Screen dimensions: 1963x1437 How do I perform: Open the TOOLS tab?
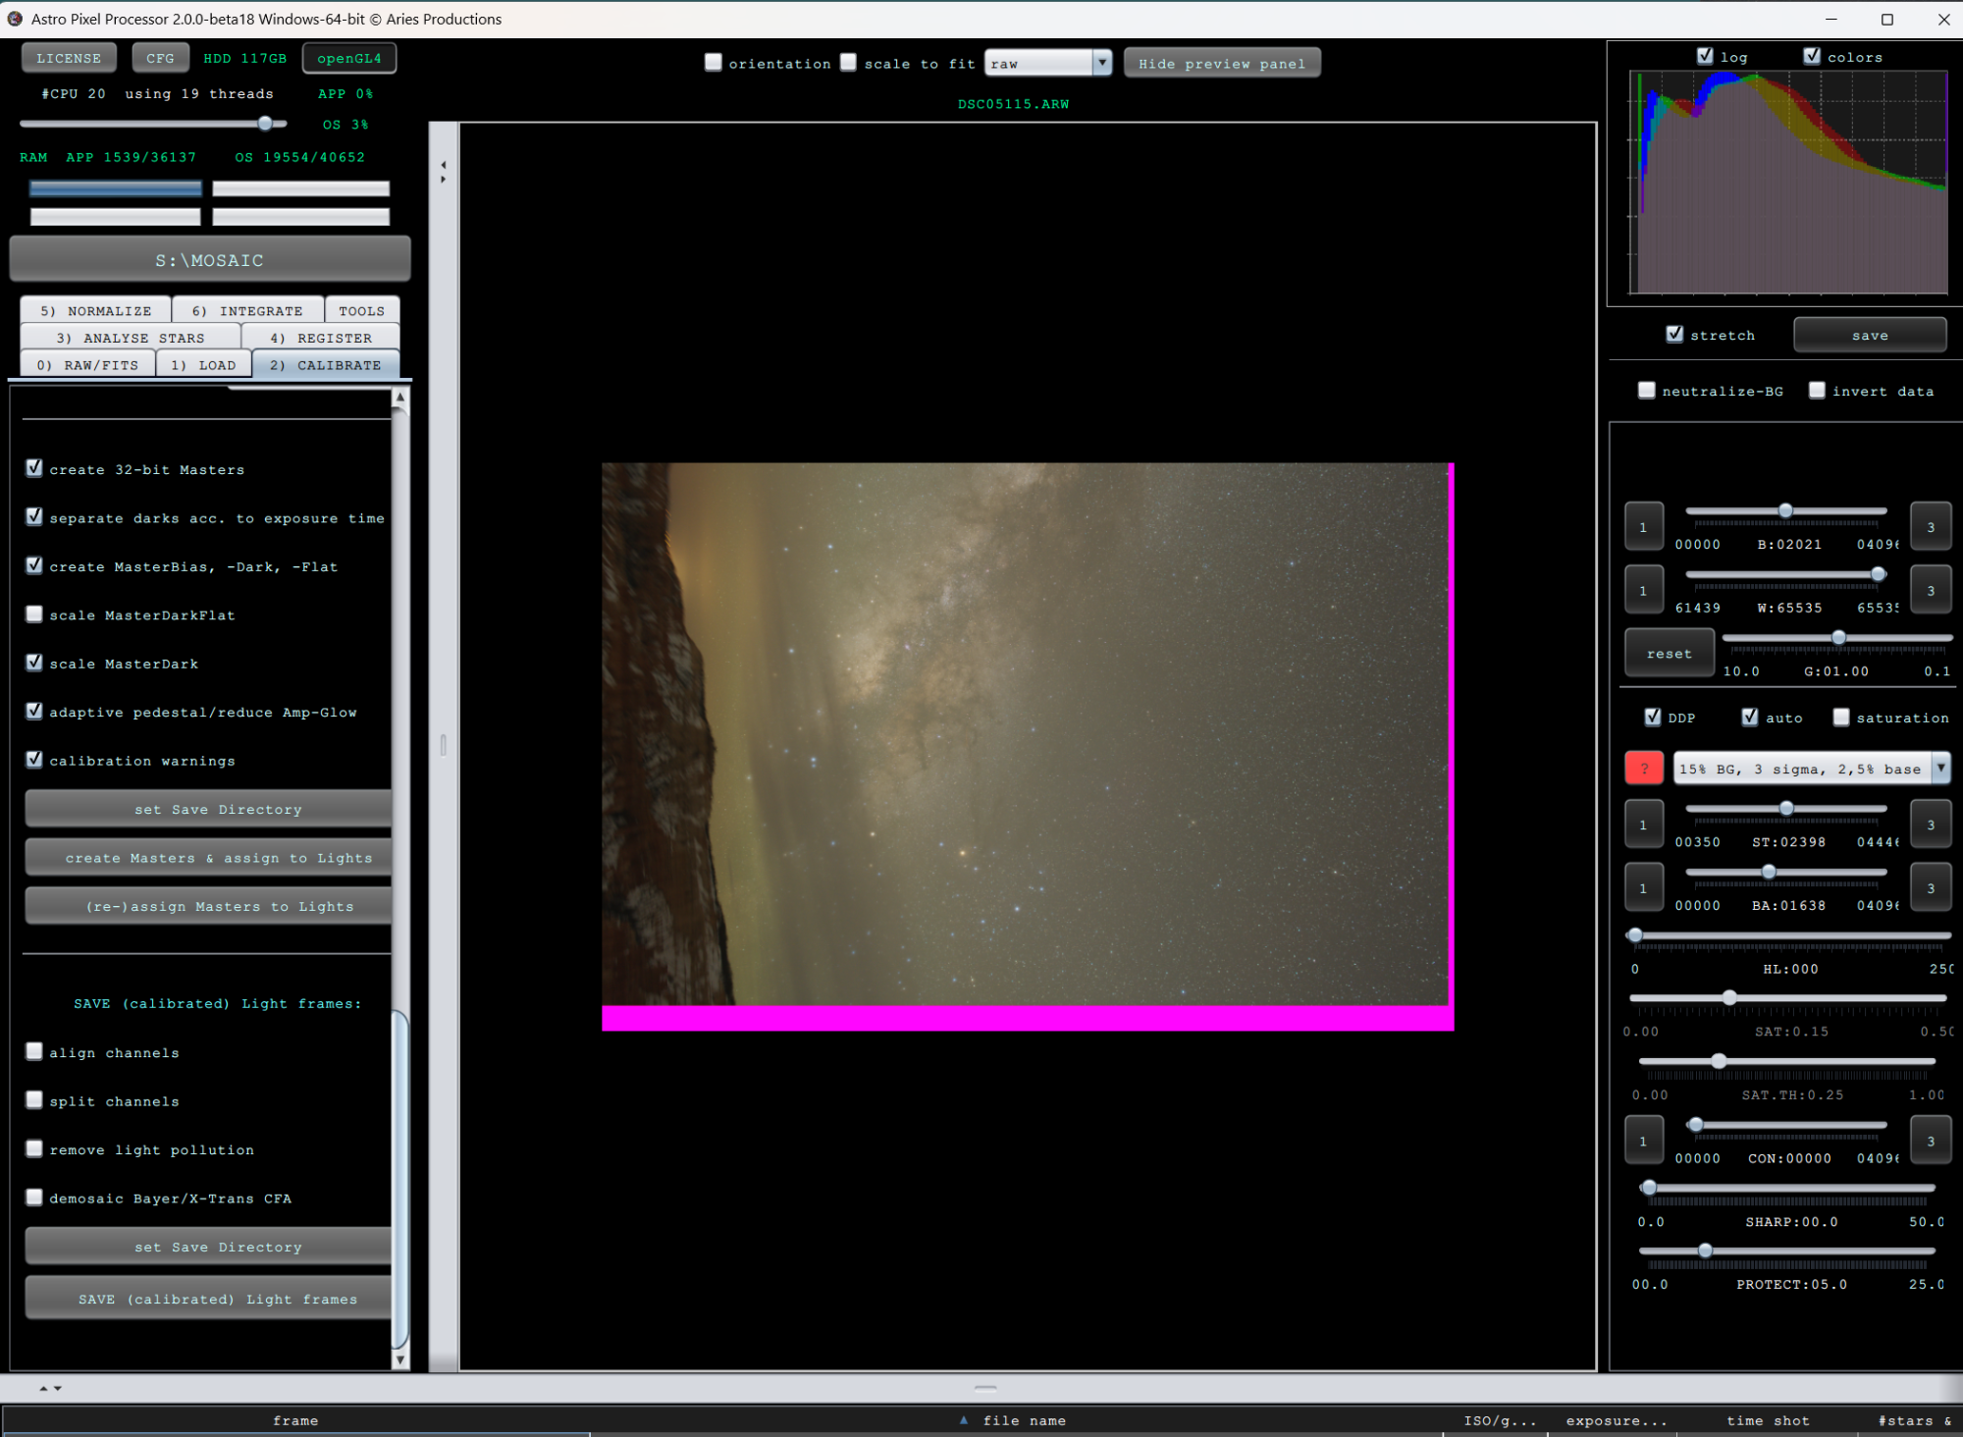point(361,309)
